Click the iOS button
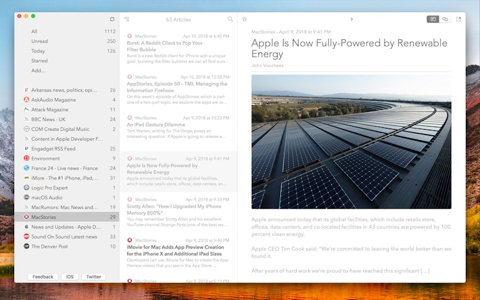This screenshot has width=480, height=300. click(70, 277)
